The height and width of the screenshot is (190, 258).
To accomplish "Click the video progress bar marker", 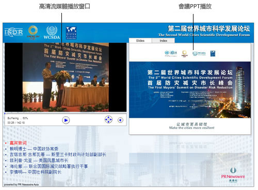I will click(5, 113).
